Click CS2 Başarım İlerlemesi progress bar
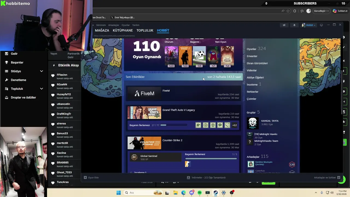Screen dimensions: 350x197 211,158
